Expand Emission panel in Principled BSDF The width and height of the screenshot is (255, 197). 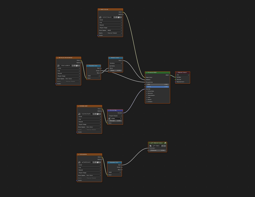147,102
